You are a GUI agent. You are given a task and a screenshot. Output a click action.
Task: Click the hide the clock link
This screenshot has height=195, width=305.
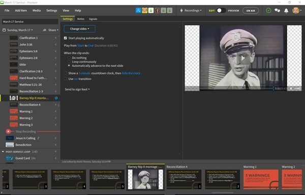click(x=131, y=73)
